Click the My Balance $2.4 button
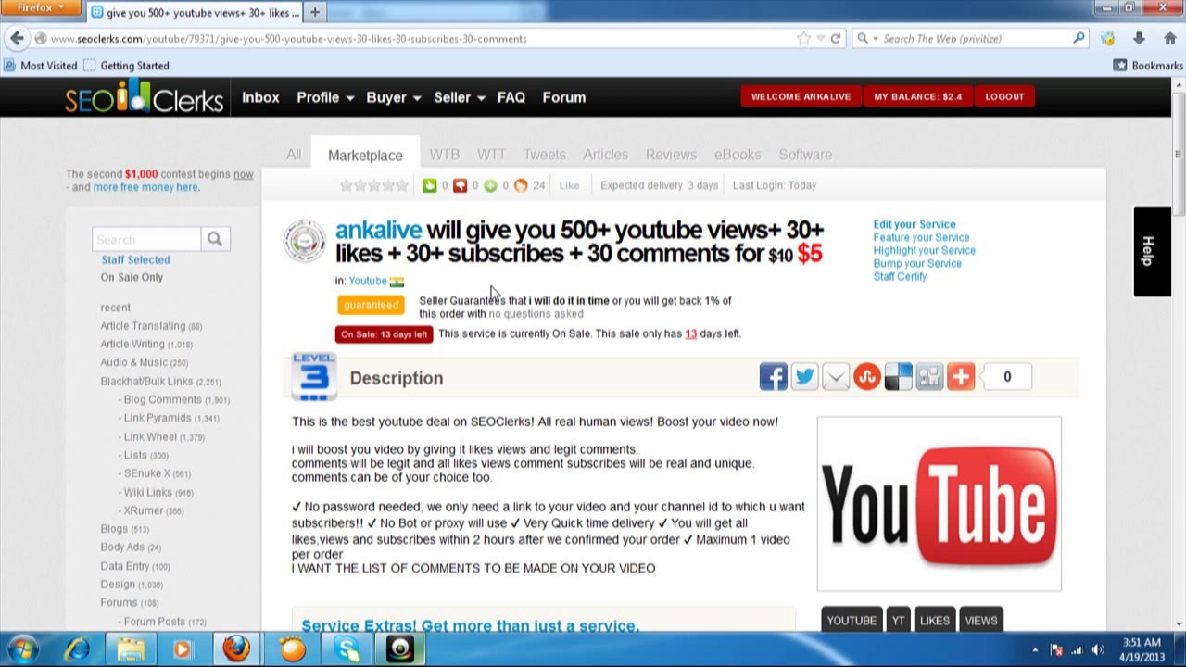 pos(917,96)
